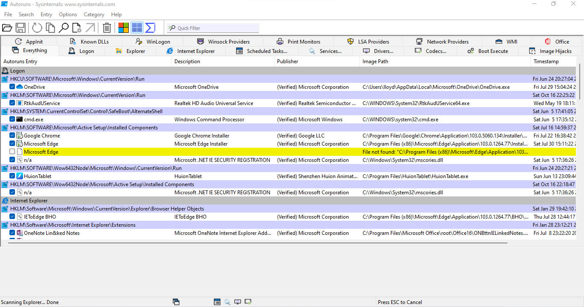Enable the highlighted Microsoft Edge entry checkbox
The image size is (584, 307).
coord(12,152)
